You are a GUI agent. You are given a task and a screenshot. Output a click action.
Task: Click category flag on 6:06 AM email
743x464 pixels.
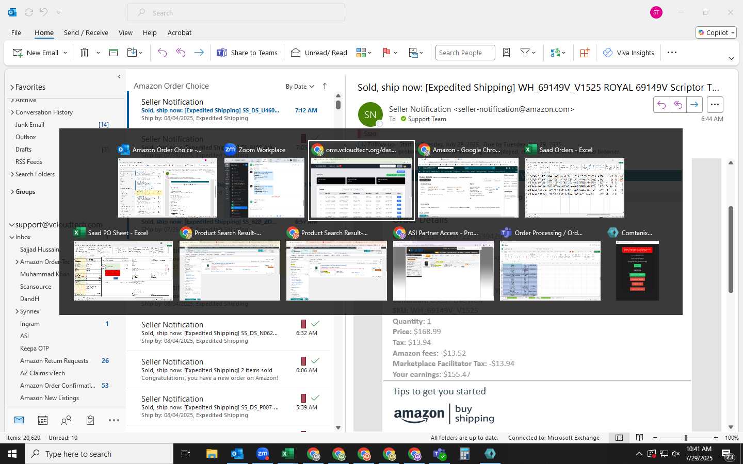pyautogui.click(x=303, y=361)
